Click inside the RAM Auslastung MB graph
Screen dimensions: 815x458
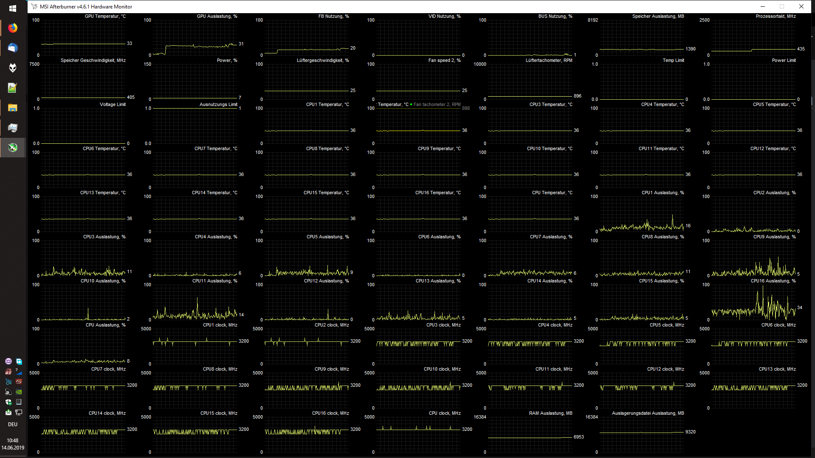click(530, 434)
